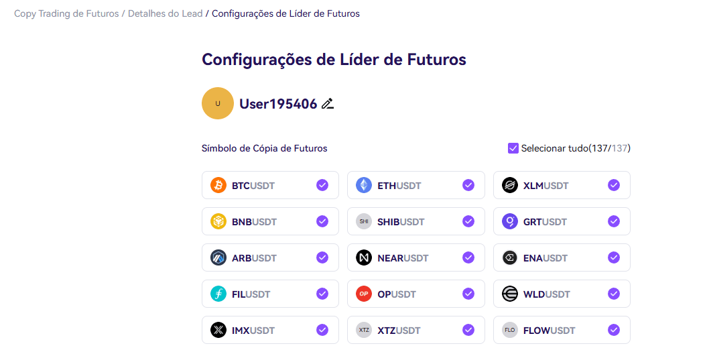The height and width of the screenshot is (350, 707).
Task: Click the Ethereum diamond logo icon
Action: pyautogui.click(x=364, y=185)
